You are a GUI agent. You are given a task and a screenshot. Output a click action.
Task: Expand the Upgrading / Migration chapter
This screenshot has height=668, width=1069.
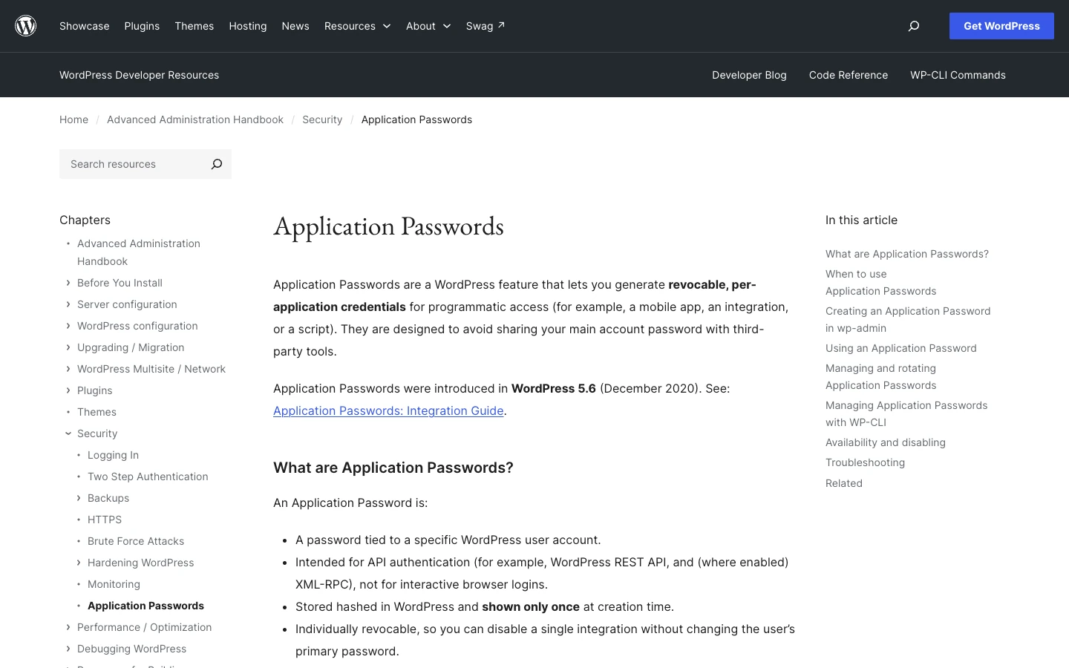pos(68,347)
